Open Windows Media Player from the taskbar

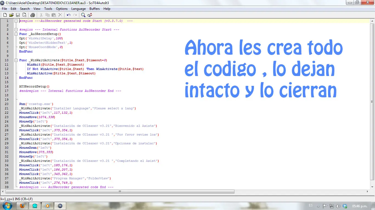click(x=47, y=206)
